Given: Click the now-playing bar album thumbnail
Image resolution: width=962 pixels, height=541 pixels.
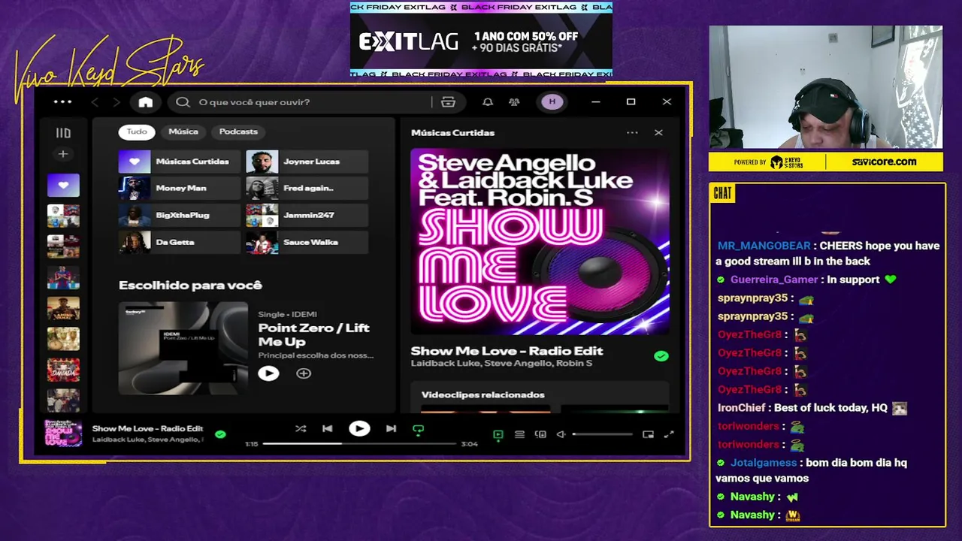Looking at the screenshot, I should pos(63,434).
